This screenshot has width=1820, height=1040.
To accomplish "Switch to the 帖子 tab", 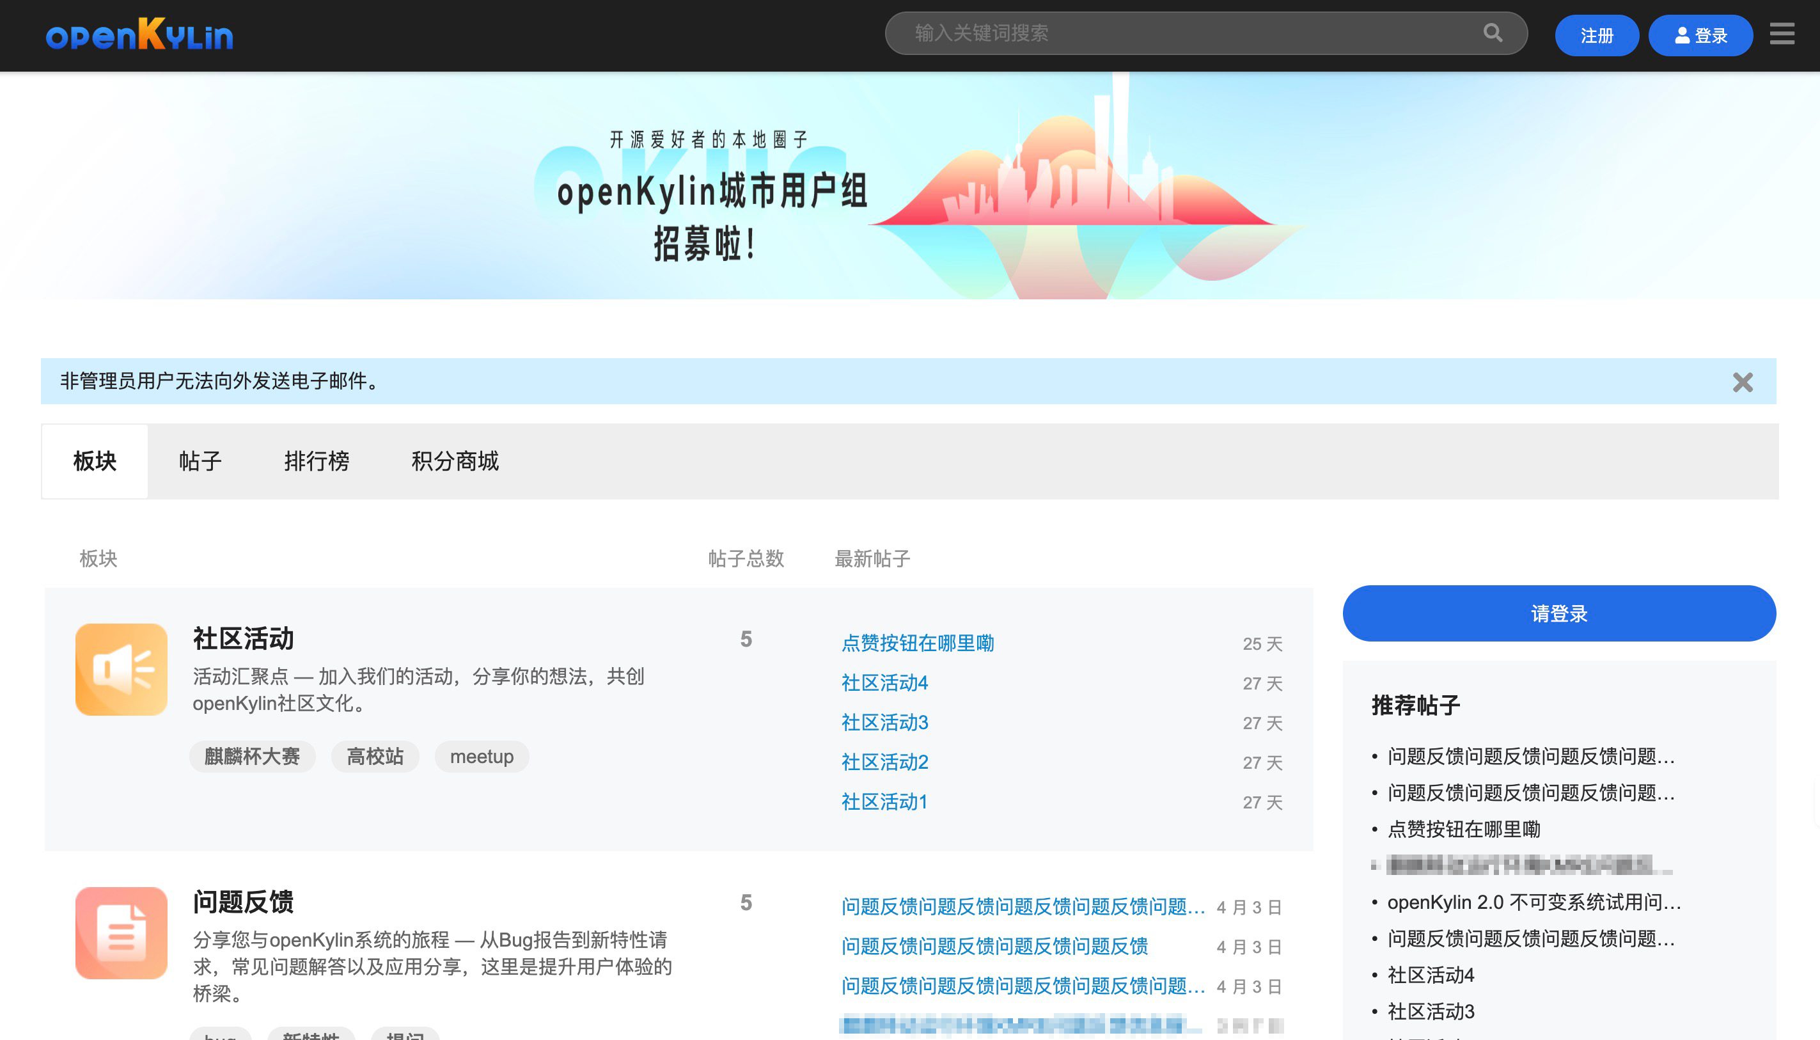I will click(201, 461).
